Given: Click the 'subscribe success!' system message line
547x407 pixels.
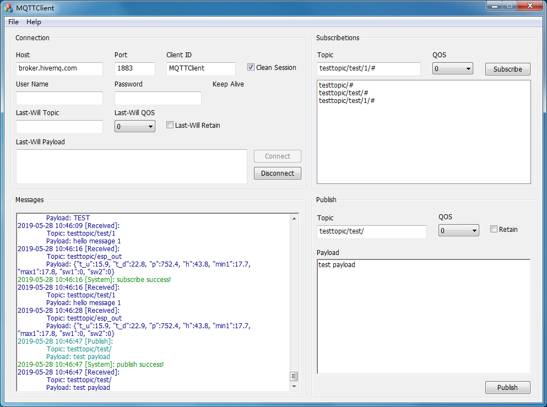Looking at the screenshot, I should pos(94,280).
